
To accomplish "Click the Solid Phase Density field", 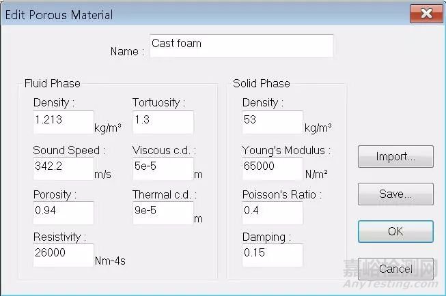I will pos(272,122).
